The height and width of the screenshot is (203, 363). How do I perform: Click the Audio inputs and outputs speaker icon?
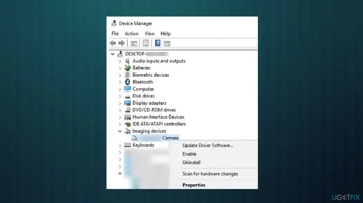coord(127,61)
